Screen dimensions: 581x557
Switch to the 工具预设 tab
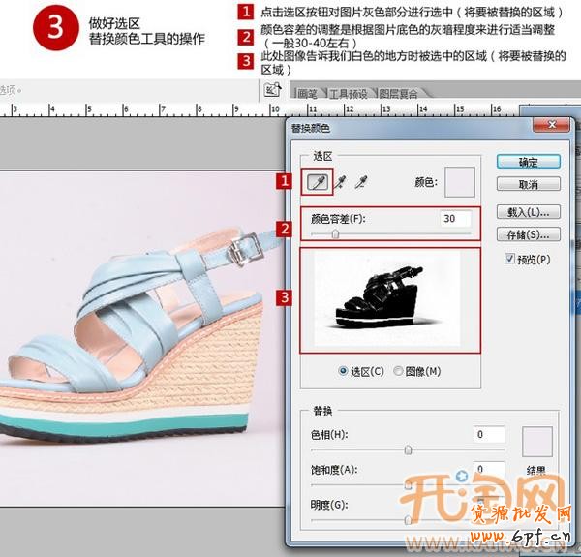point(349,93)
